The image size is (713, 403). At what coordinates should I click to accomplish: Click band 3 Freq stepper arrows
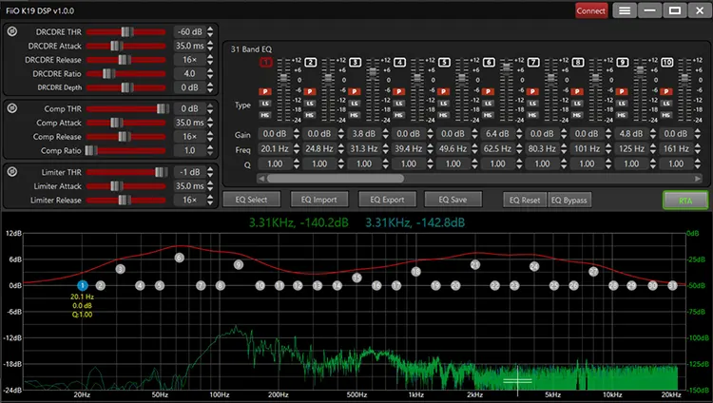pos(386,148)
